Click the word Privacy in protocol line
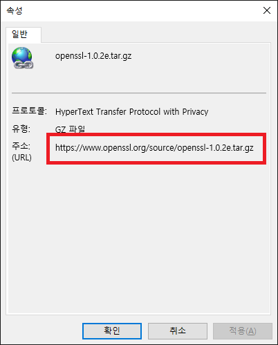The width and height of the screenshot is (278, 345). click(195, 112)
